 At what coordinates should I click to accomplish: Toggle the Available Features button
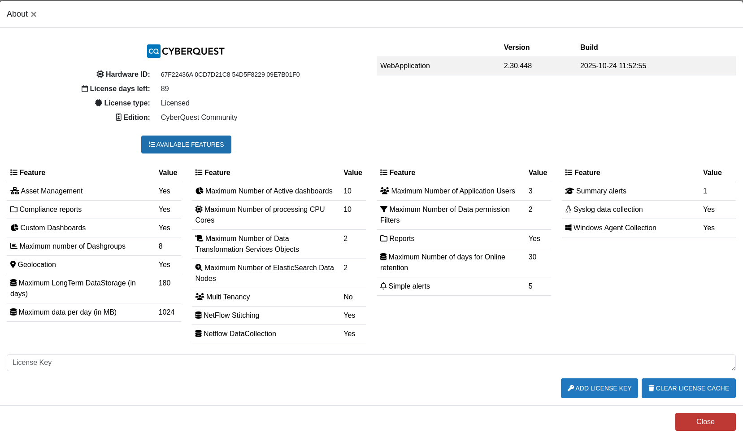pos(186,145)
